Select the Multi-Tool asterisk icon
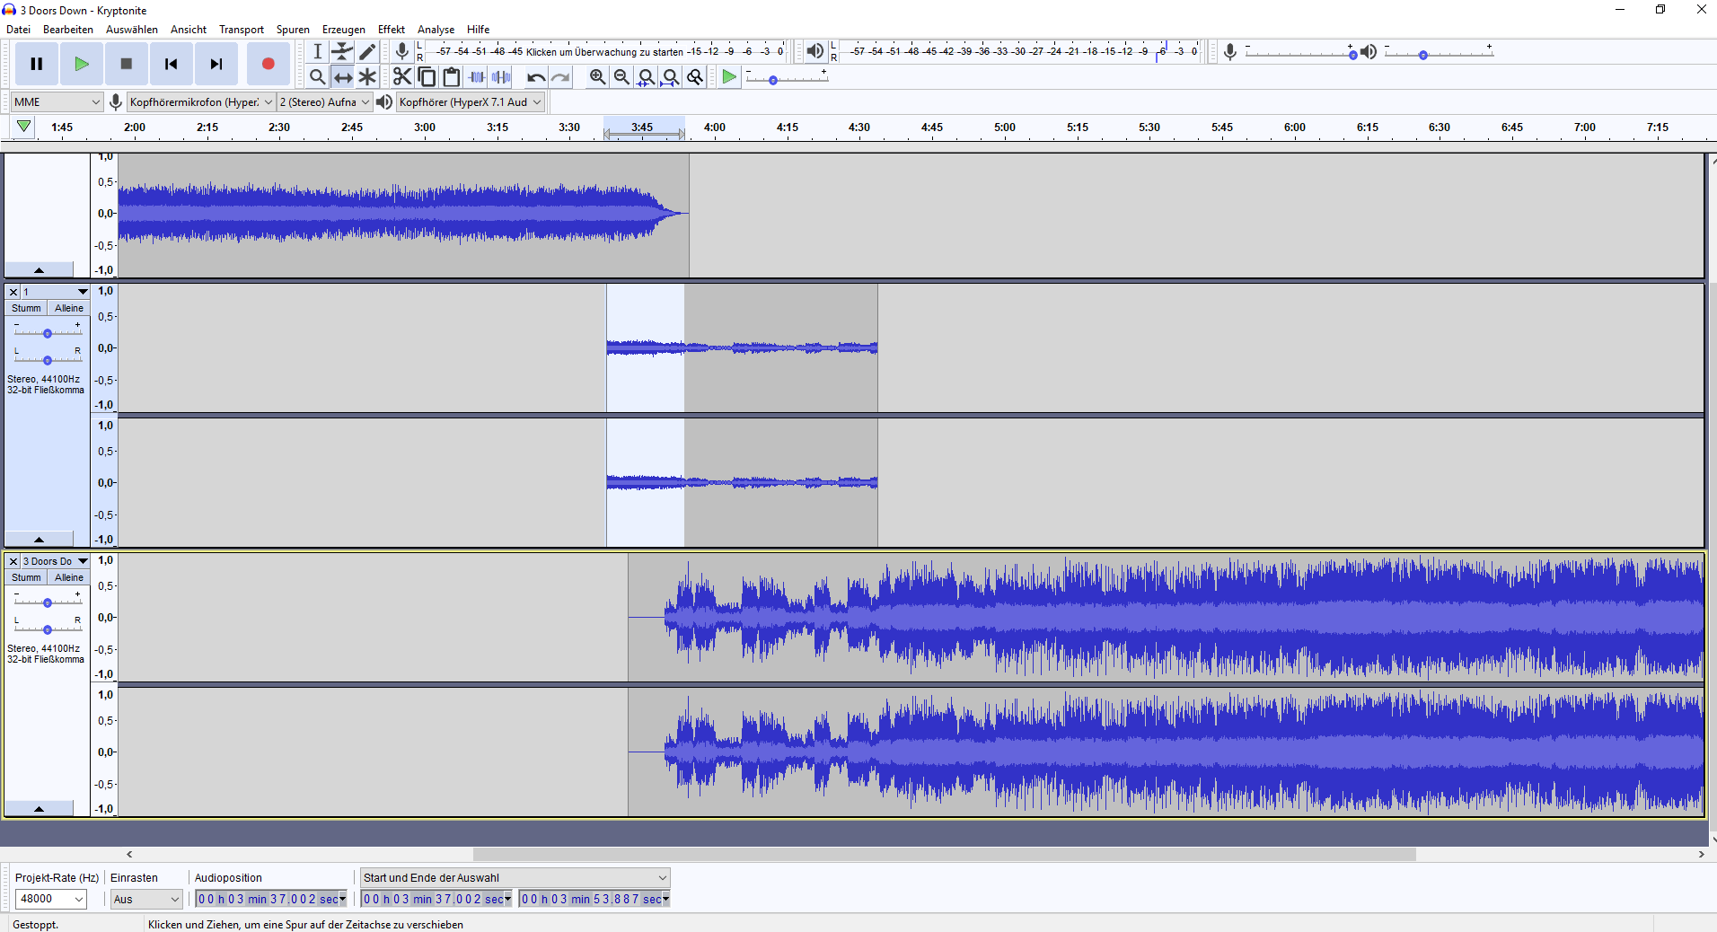This screenshot has width=1717, height=932. 367,77
